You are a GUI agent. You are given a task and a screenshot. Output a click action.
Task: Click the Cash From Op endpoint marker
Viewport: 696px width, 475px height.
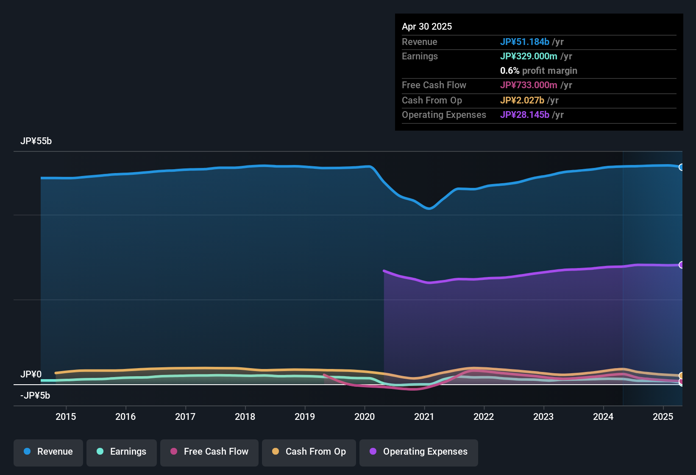(x=682, y=376)
